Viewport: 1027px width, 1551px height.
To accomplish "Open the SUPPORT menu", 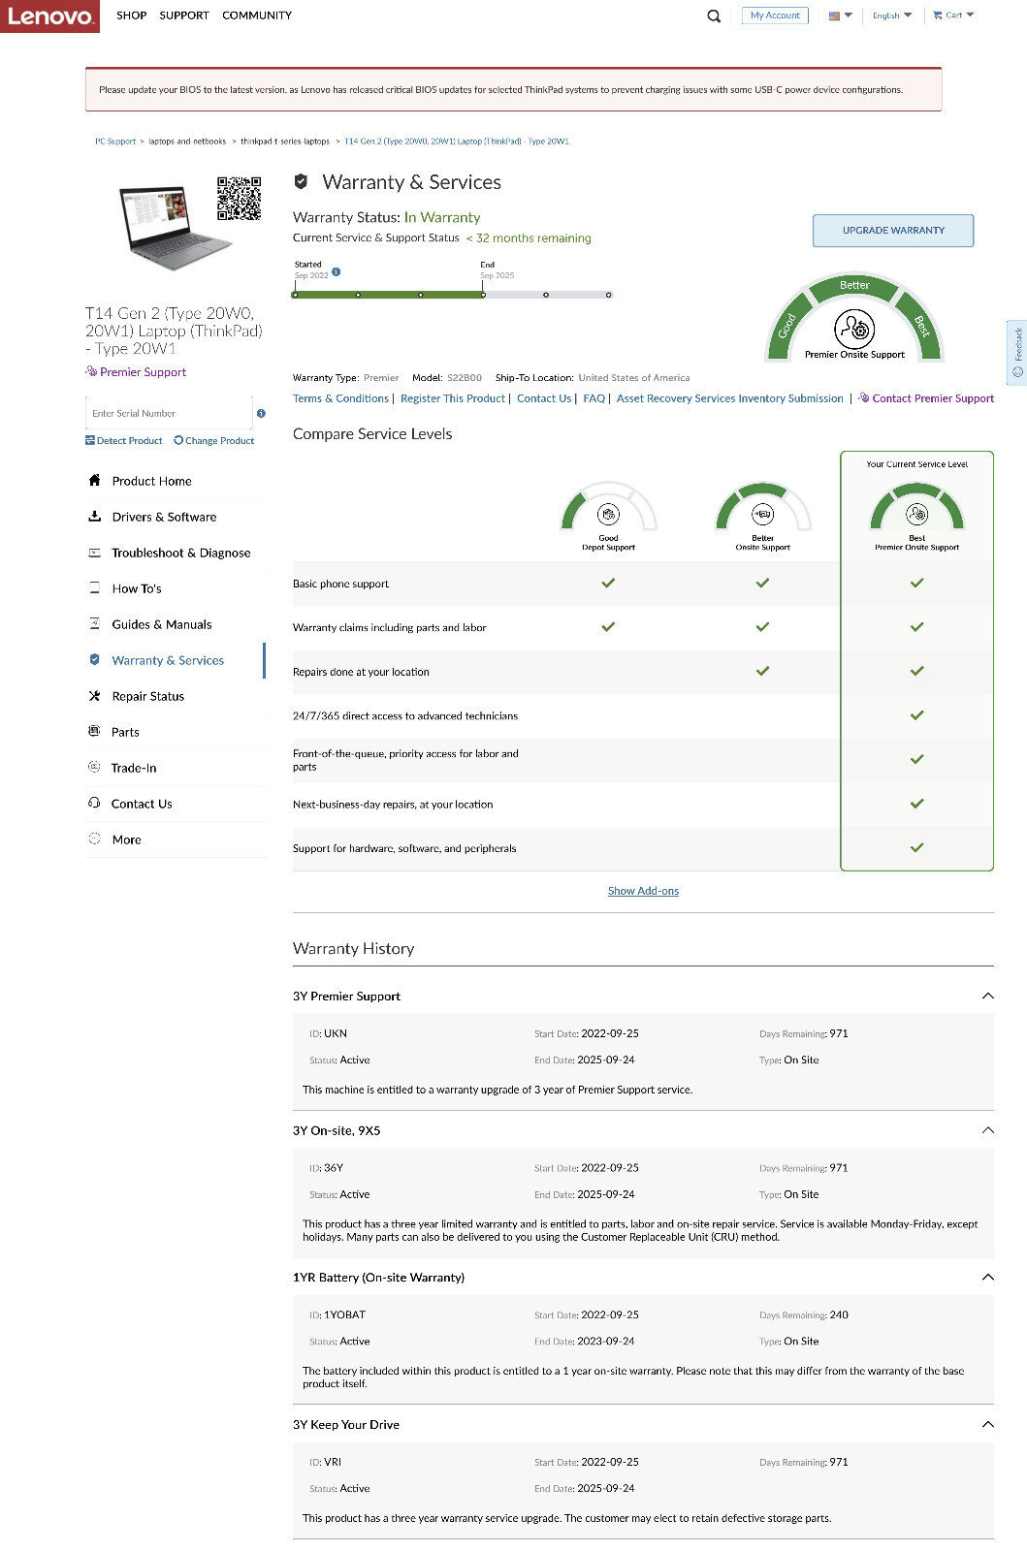I will 184,16.
